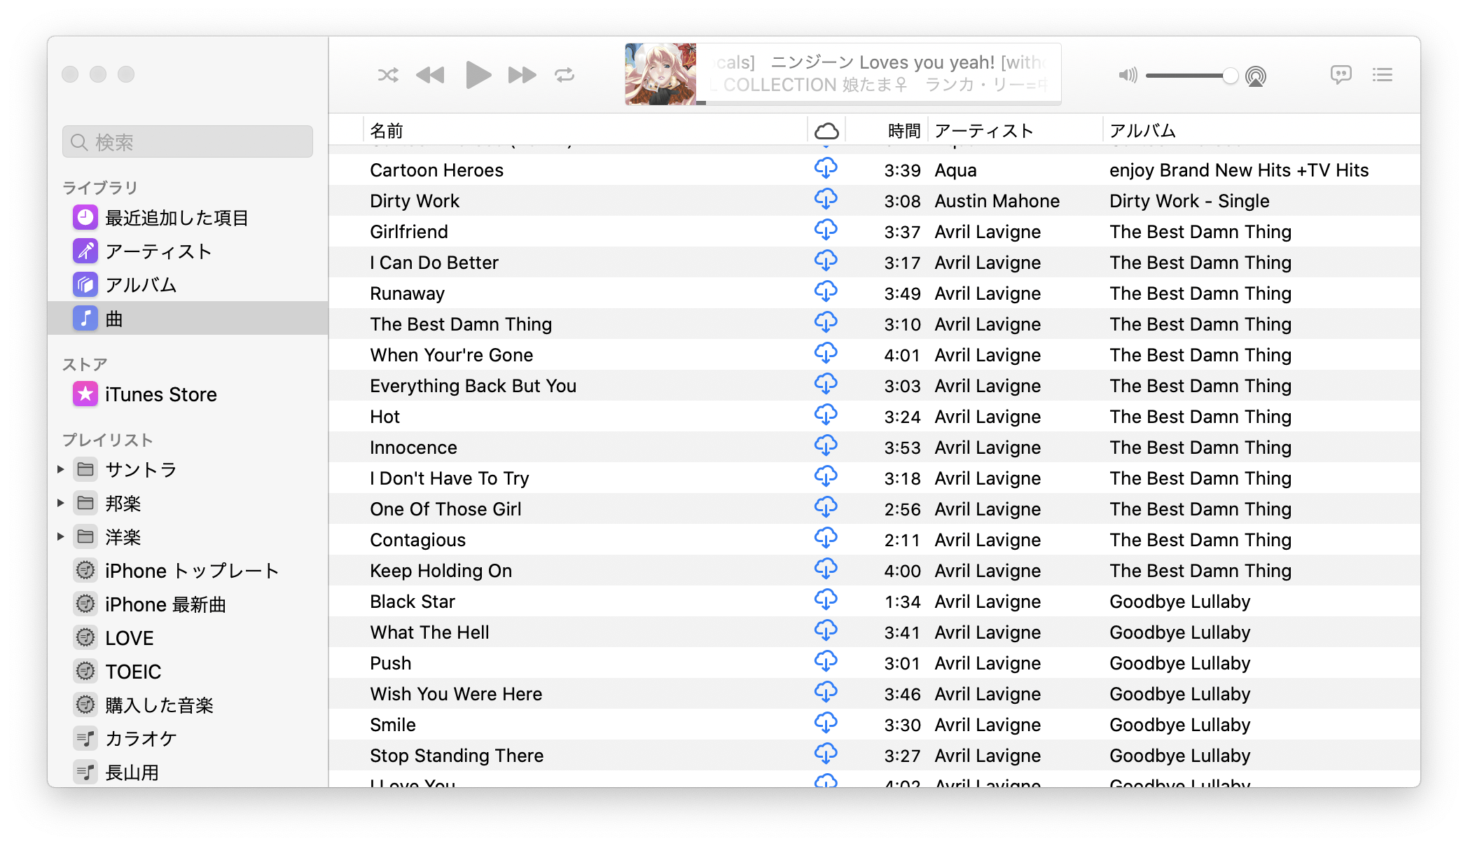Open アルバム view in sidebar

pos(188,285)
